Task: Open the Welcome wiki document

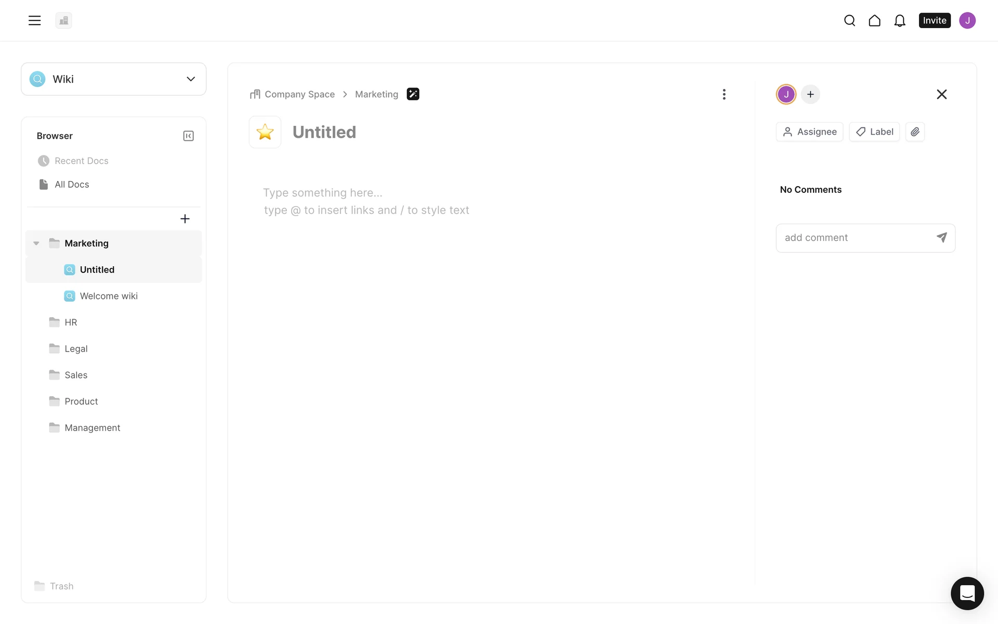Action: [x=108, y=296]
